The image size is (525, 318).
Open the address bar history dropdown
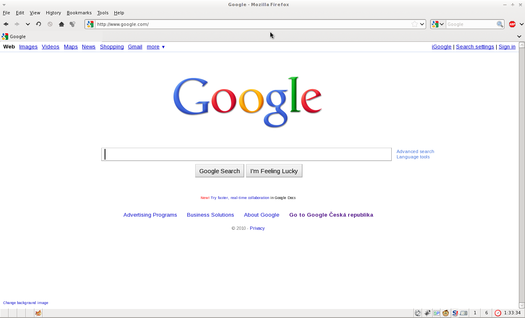click(x=422, y=24)
